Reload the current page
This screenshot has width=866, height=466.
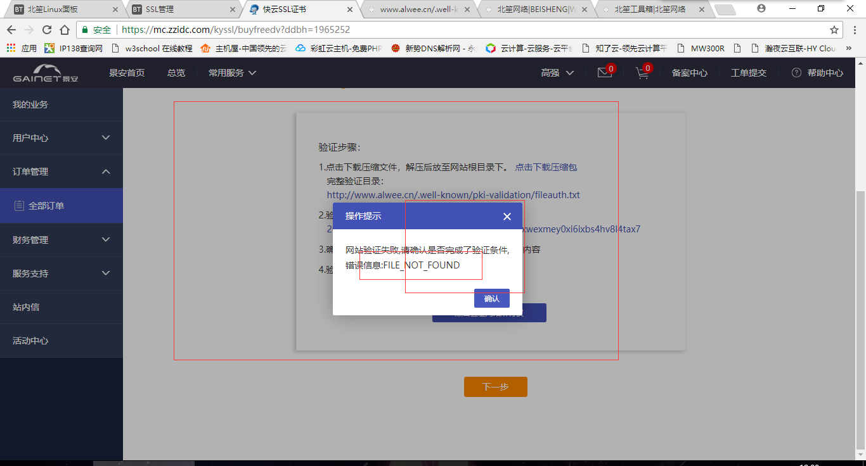[47, 30]
